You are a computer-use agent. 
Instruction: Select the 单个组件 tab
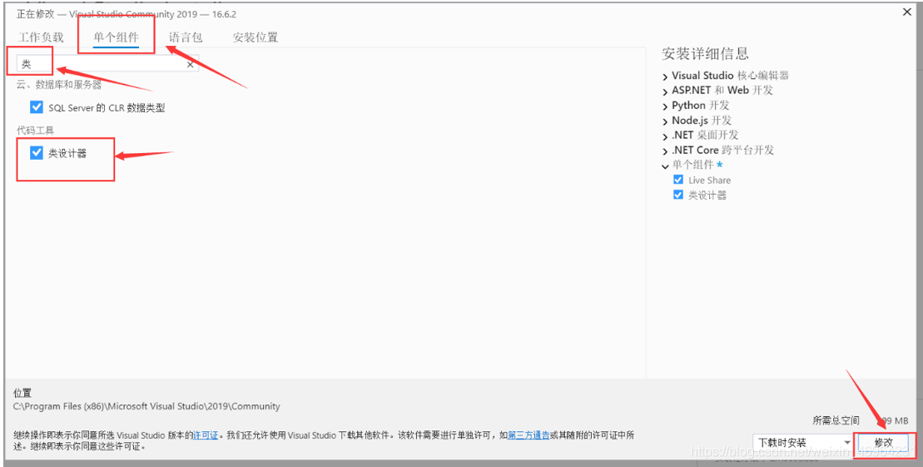[116, 37]
